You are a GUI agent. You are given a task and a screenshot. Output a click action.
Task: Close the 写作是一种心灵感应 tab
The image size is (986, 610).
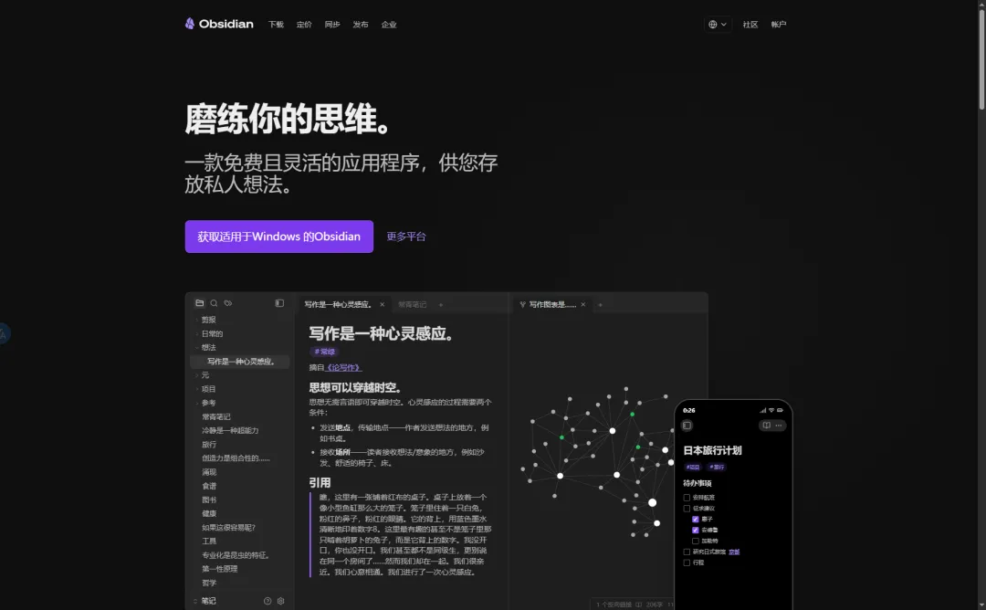pyautogui.click(x=382, y=304)
